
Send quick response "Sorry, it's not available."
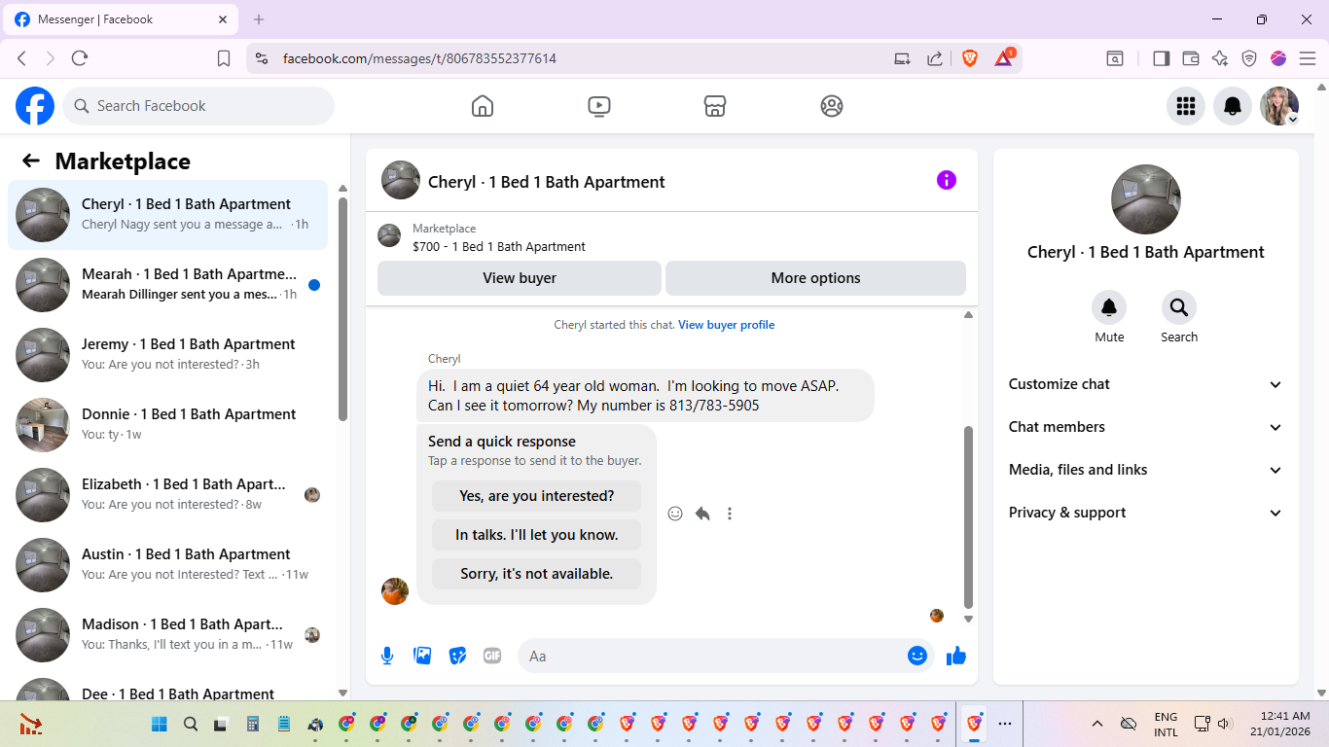click(x=537, y=574)
